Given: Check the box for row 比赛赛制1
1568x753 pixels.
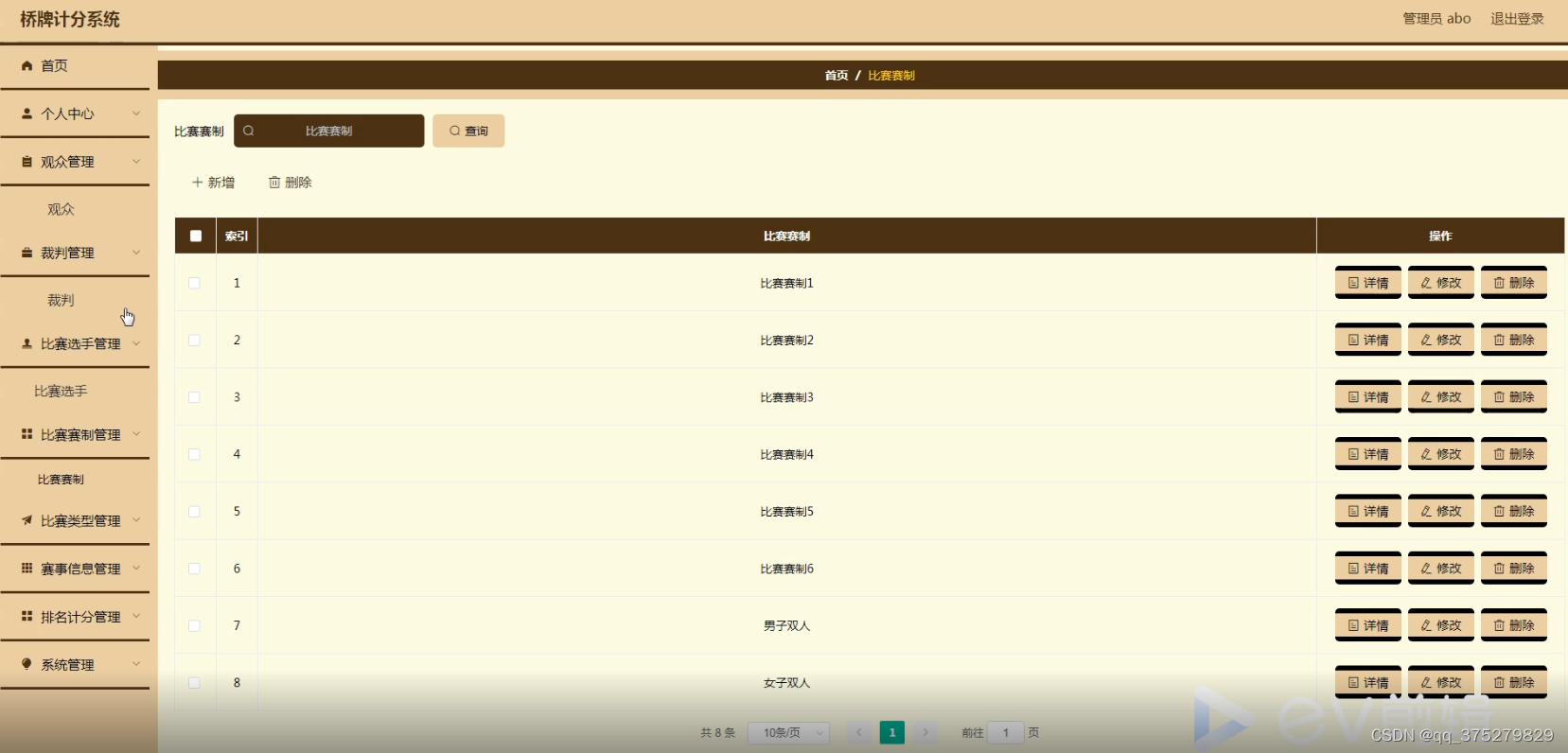Looking at the screenshot, I should [194, 283].
